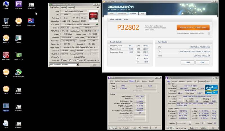Select the screen003 desktop file
This screenshot has width=225, height=131.
(x=31, y=5)
